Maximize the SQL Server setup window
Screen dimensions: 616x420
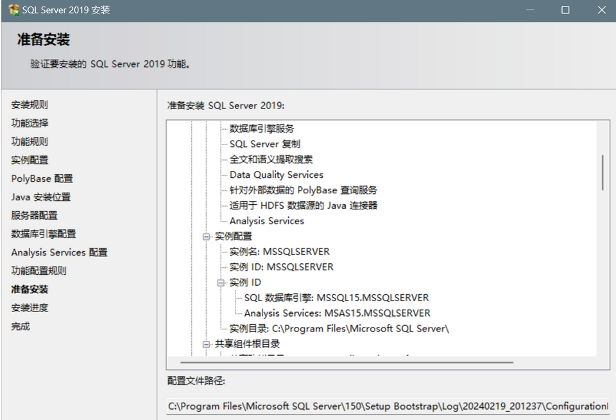click(x=565, y=10)
